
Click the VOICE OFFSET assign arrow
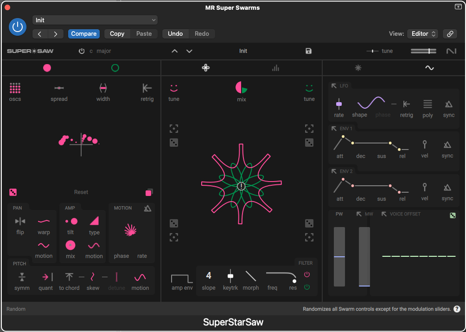tap(384, 214)
